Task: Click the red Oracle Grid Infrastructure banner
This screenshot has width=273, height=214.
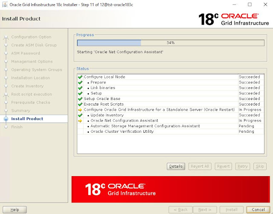Action: pyautogui.click(x=171, y=189)
